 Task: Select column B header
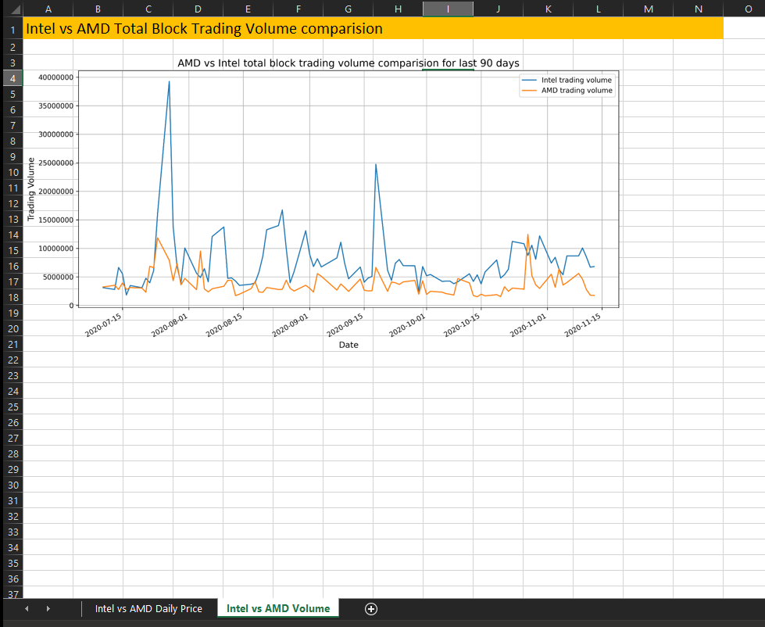point(98,9)
